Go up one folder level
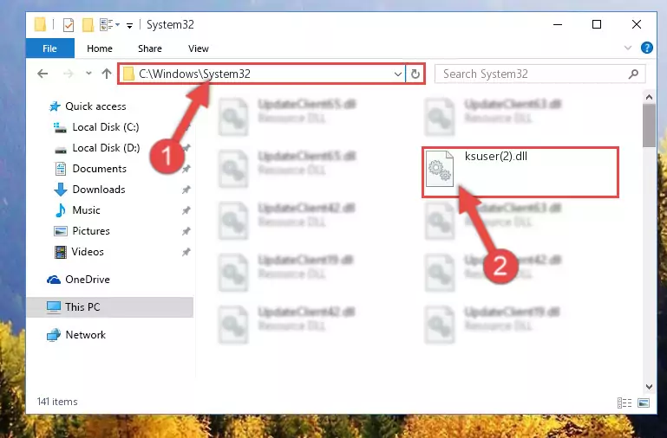Viewport: 667px width, 438px height. (x=107, y=74)
